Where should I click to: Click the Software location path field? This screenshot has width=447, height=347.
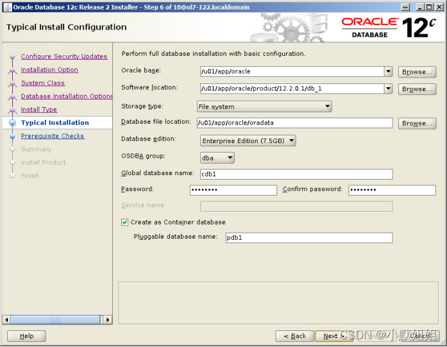pos(292,89)
